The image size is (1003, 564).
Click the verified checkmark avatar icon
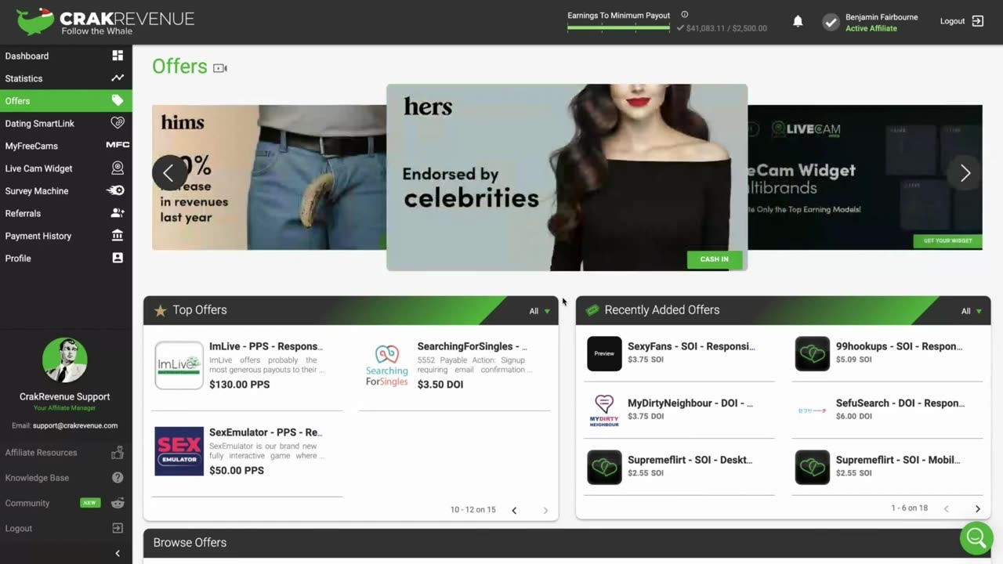pos(831,22)
